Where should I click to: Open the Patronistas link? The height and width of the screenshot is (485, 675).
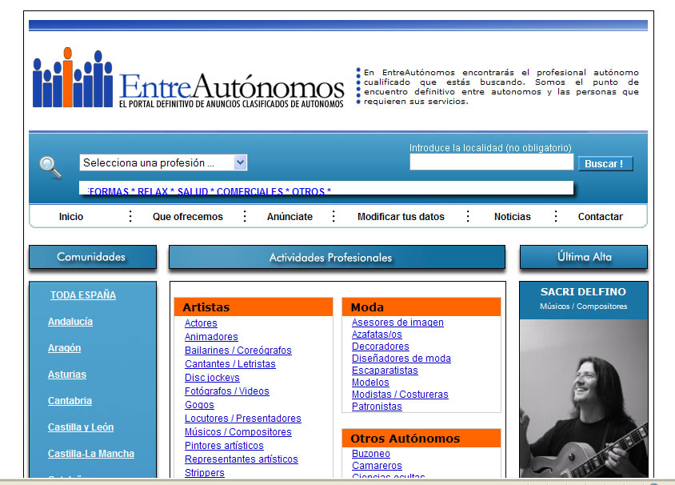point(377,407)
